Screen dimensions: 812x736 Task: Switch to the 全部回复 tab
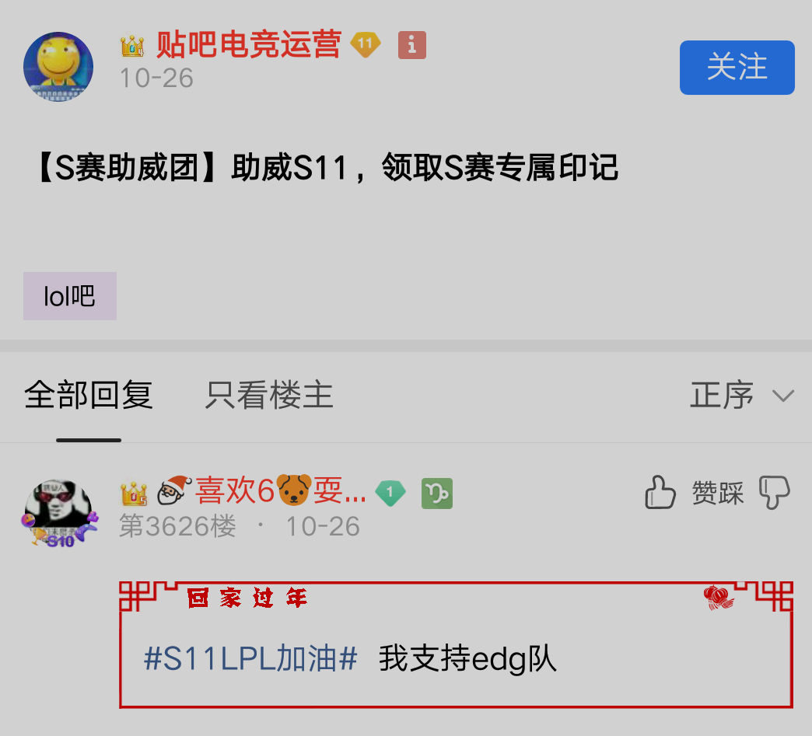click(89, 395)
